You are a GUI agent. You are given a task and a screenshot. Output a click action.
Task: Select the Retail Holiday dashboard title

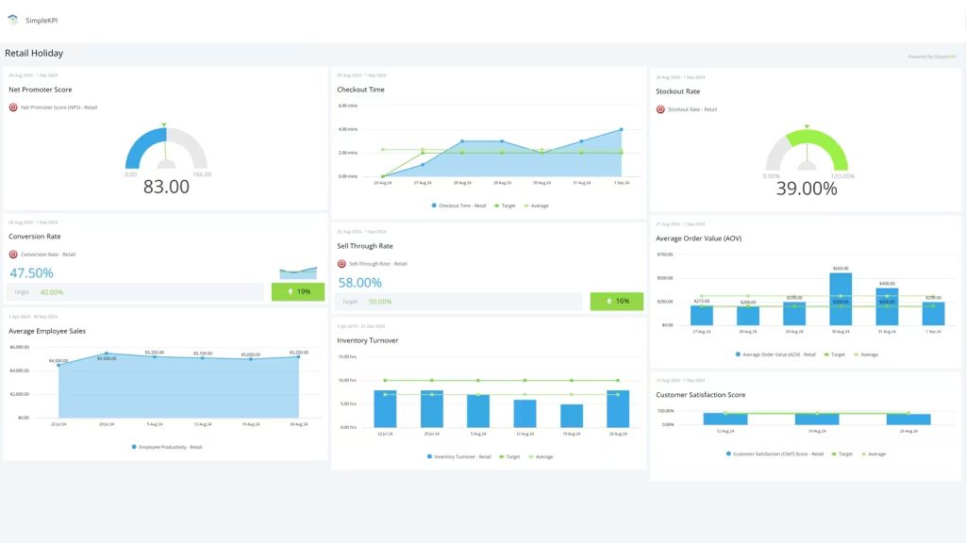coord(34,54)
